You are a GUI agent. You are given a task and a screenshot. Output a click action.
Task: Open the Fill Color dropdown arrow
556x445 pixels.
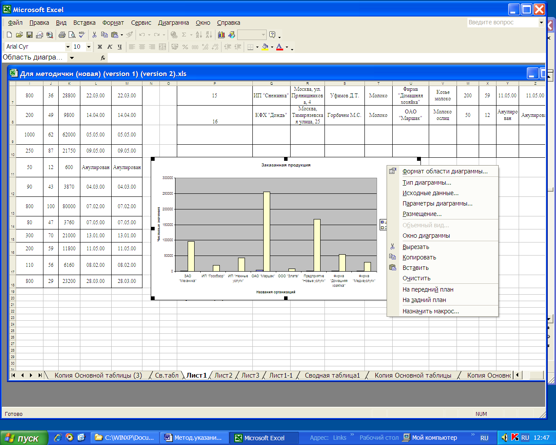(272, 46)
